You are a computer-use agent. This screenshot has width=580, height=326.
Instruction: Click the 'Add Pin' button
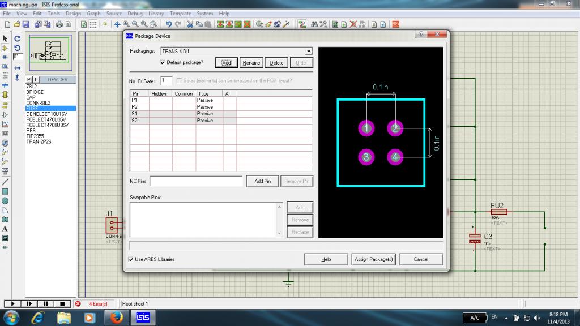point(262,181)
